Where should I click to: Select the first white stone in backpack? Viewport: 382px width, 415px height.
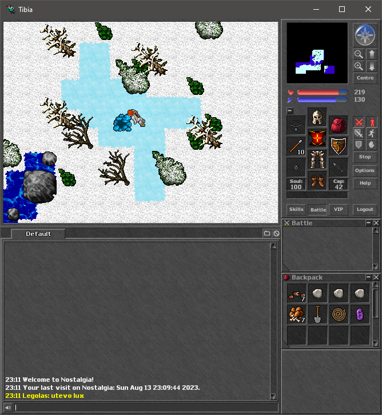317,293
